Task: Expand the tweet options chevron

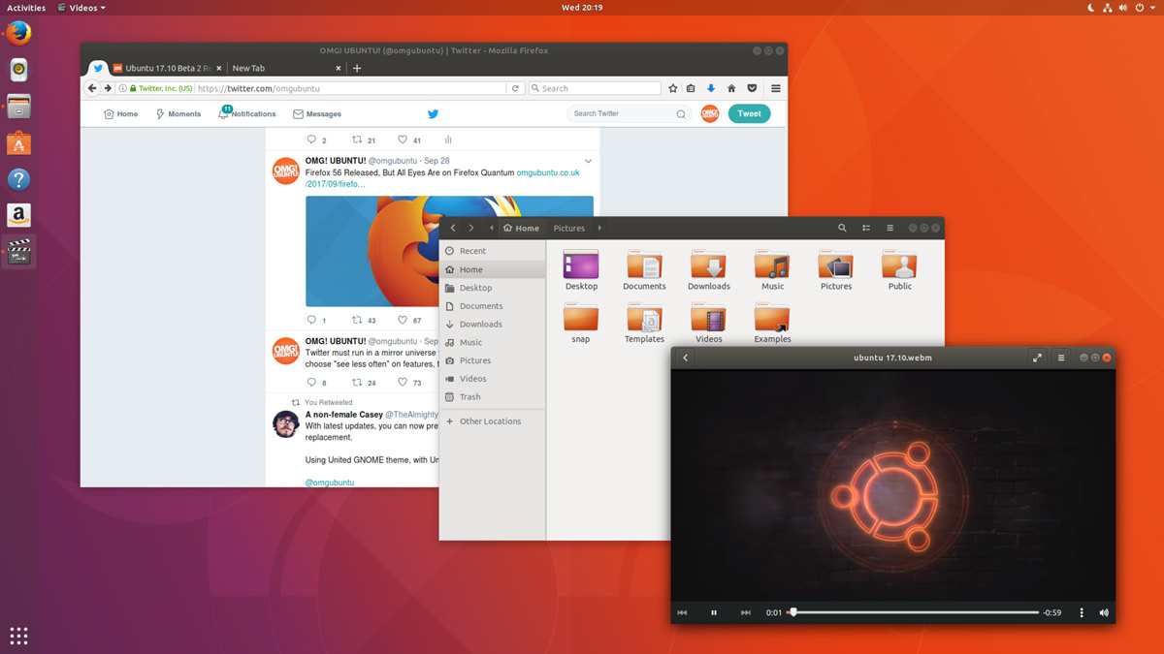Action: [x=588, y=160]
